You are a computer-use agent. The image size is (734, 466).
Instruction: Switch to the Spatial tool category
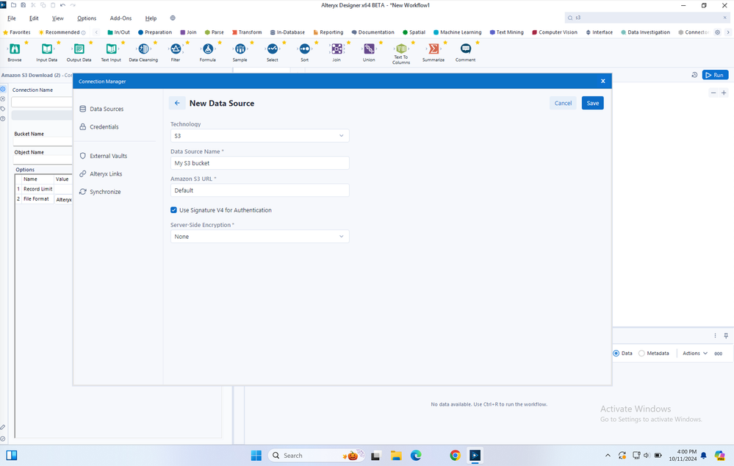coord(414,32)
